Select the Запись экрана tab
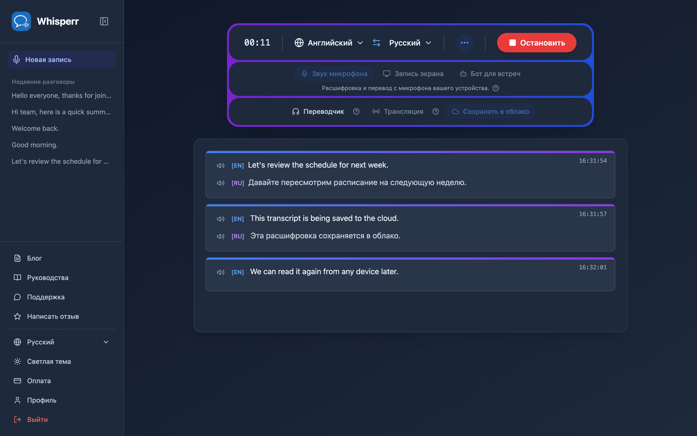Viewport: 697px width, 436px height. 413,74
